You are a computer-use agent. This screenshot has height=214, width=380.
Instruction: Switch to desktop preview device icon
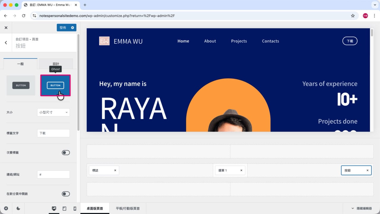click(54, 209)
